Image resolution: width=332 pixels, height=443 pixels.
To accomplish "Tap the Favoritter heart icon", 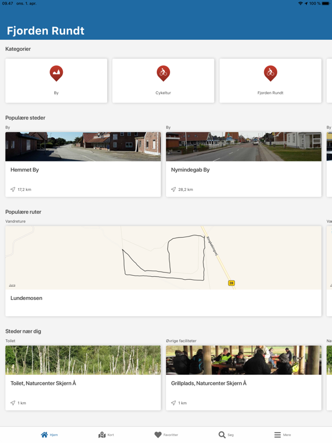I will tap(158, 434).
